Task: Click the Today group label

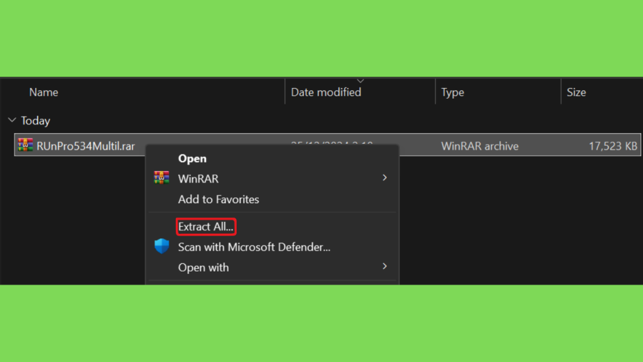Action: tap(36, 121)
